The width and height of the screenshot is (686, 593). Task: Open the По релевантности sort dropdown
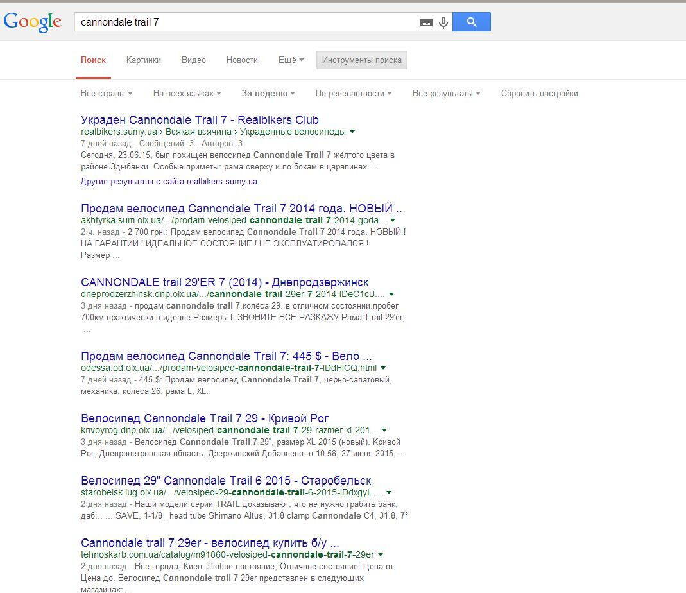coord(353,93)
